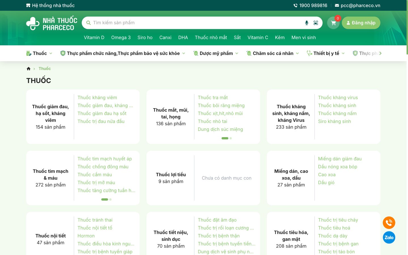Open Thuốc trị tiêu chảy subcategory
408x255 pixels.
coord(338,220)
